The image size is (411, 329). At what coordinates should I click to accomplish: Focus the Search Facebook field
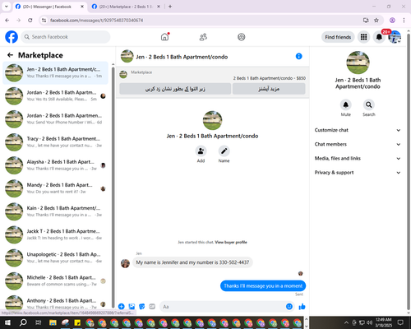66,37
